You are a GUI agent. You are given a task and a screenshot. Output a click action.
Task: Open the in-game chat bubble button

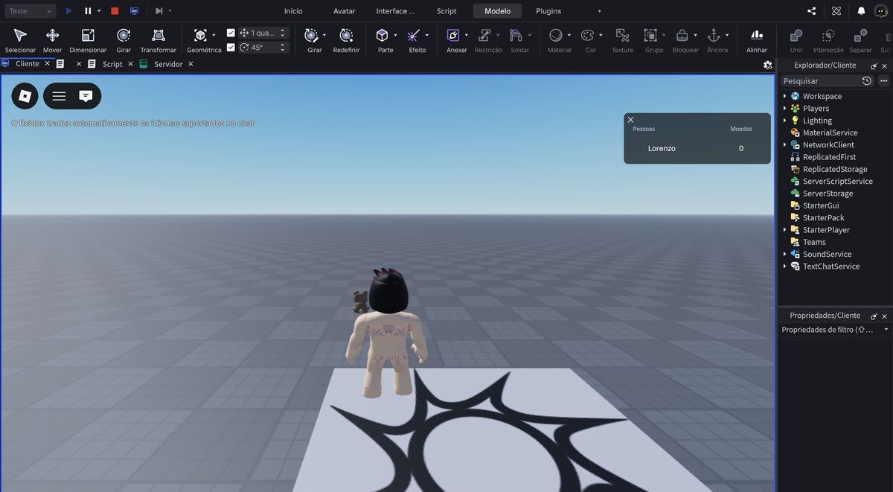pos(86,96)
